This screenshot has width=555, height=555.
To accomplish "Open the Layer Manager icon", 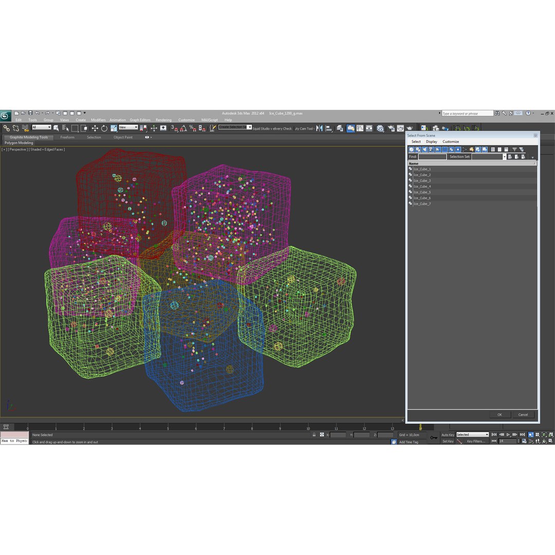I will click(340, 128).
